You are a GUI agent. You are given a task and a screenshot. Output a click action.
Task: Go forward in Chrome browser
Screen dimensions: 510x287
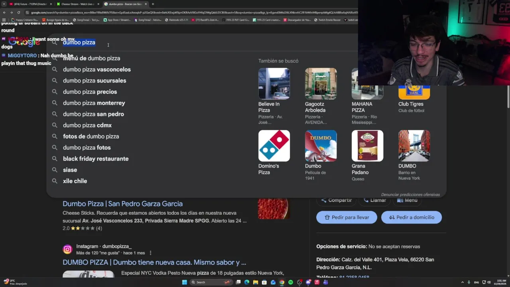click(11, 12)
